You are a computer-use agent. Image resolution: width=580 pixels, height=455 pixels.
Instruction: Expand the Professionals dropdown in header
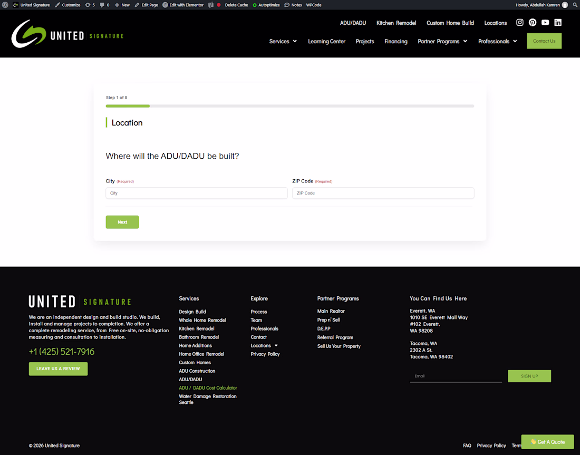(x=498, y=41)
